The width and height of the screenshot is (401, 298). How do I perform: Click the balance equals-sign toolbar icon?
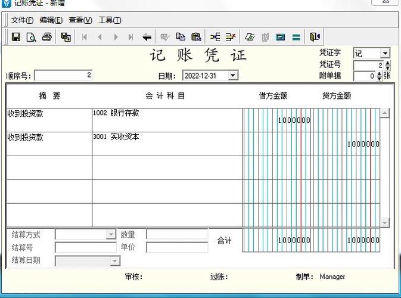296,38
